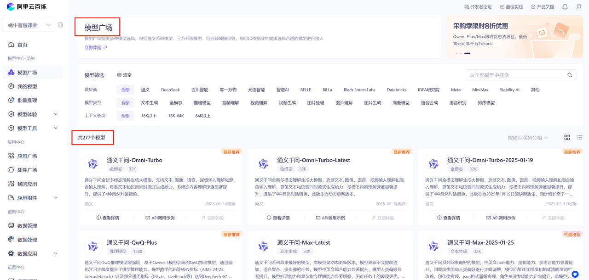Filter model type by 推理模型
This screenshot has width=589, height=280.
(x=202, y=103)
